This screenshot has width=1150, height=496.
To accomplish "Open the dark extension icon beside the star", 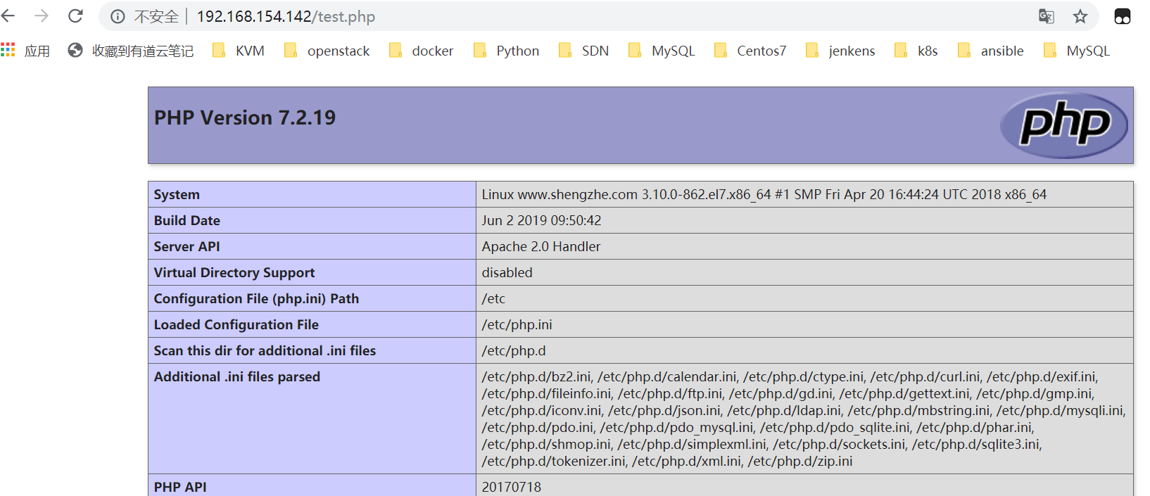I will click(x=1123, y=16).
